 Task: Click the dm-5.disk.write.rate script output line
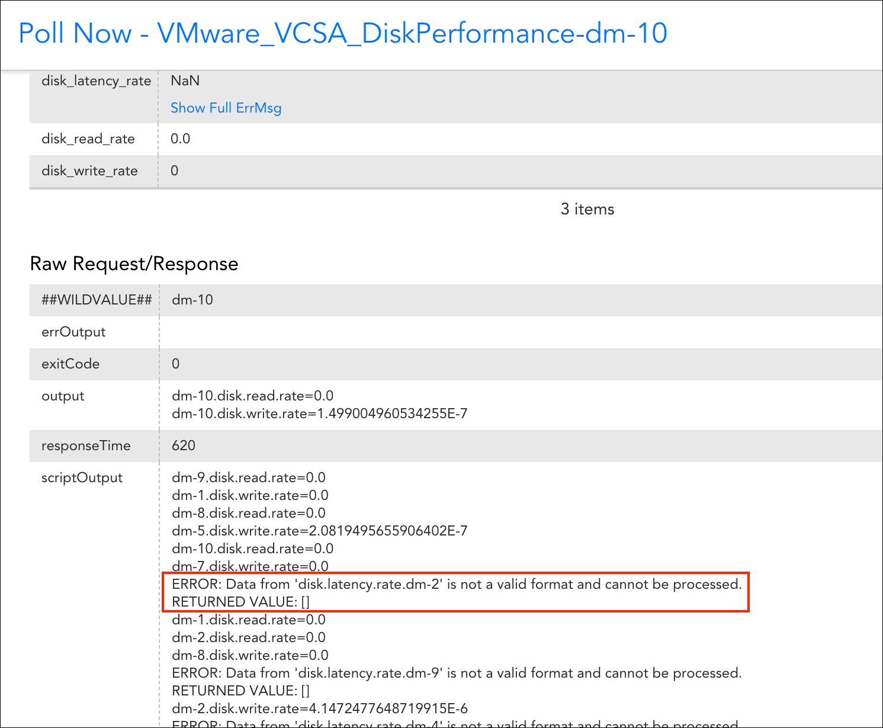coord(320,531)
